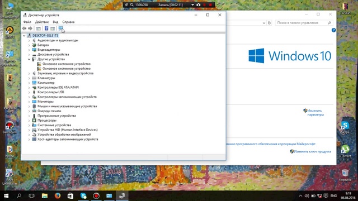This screenshot has width=358, height=201.
Task: Launch Firefox from the taskbar
Action: pos(58,196)
